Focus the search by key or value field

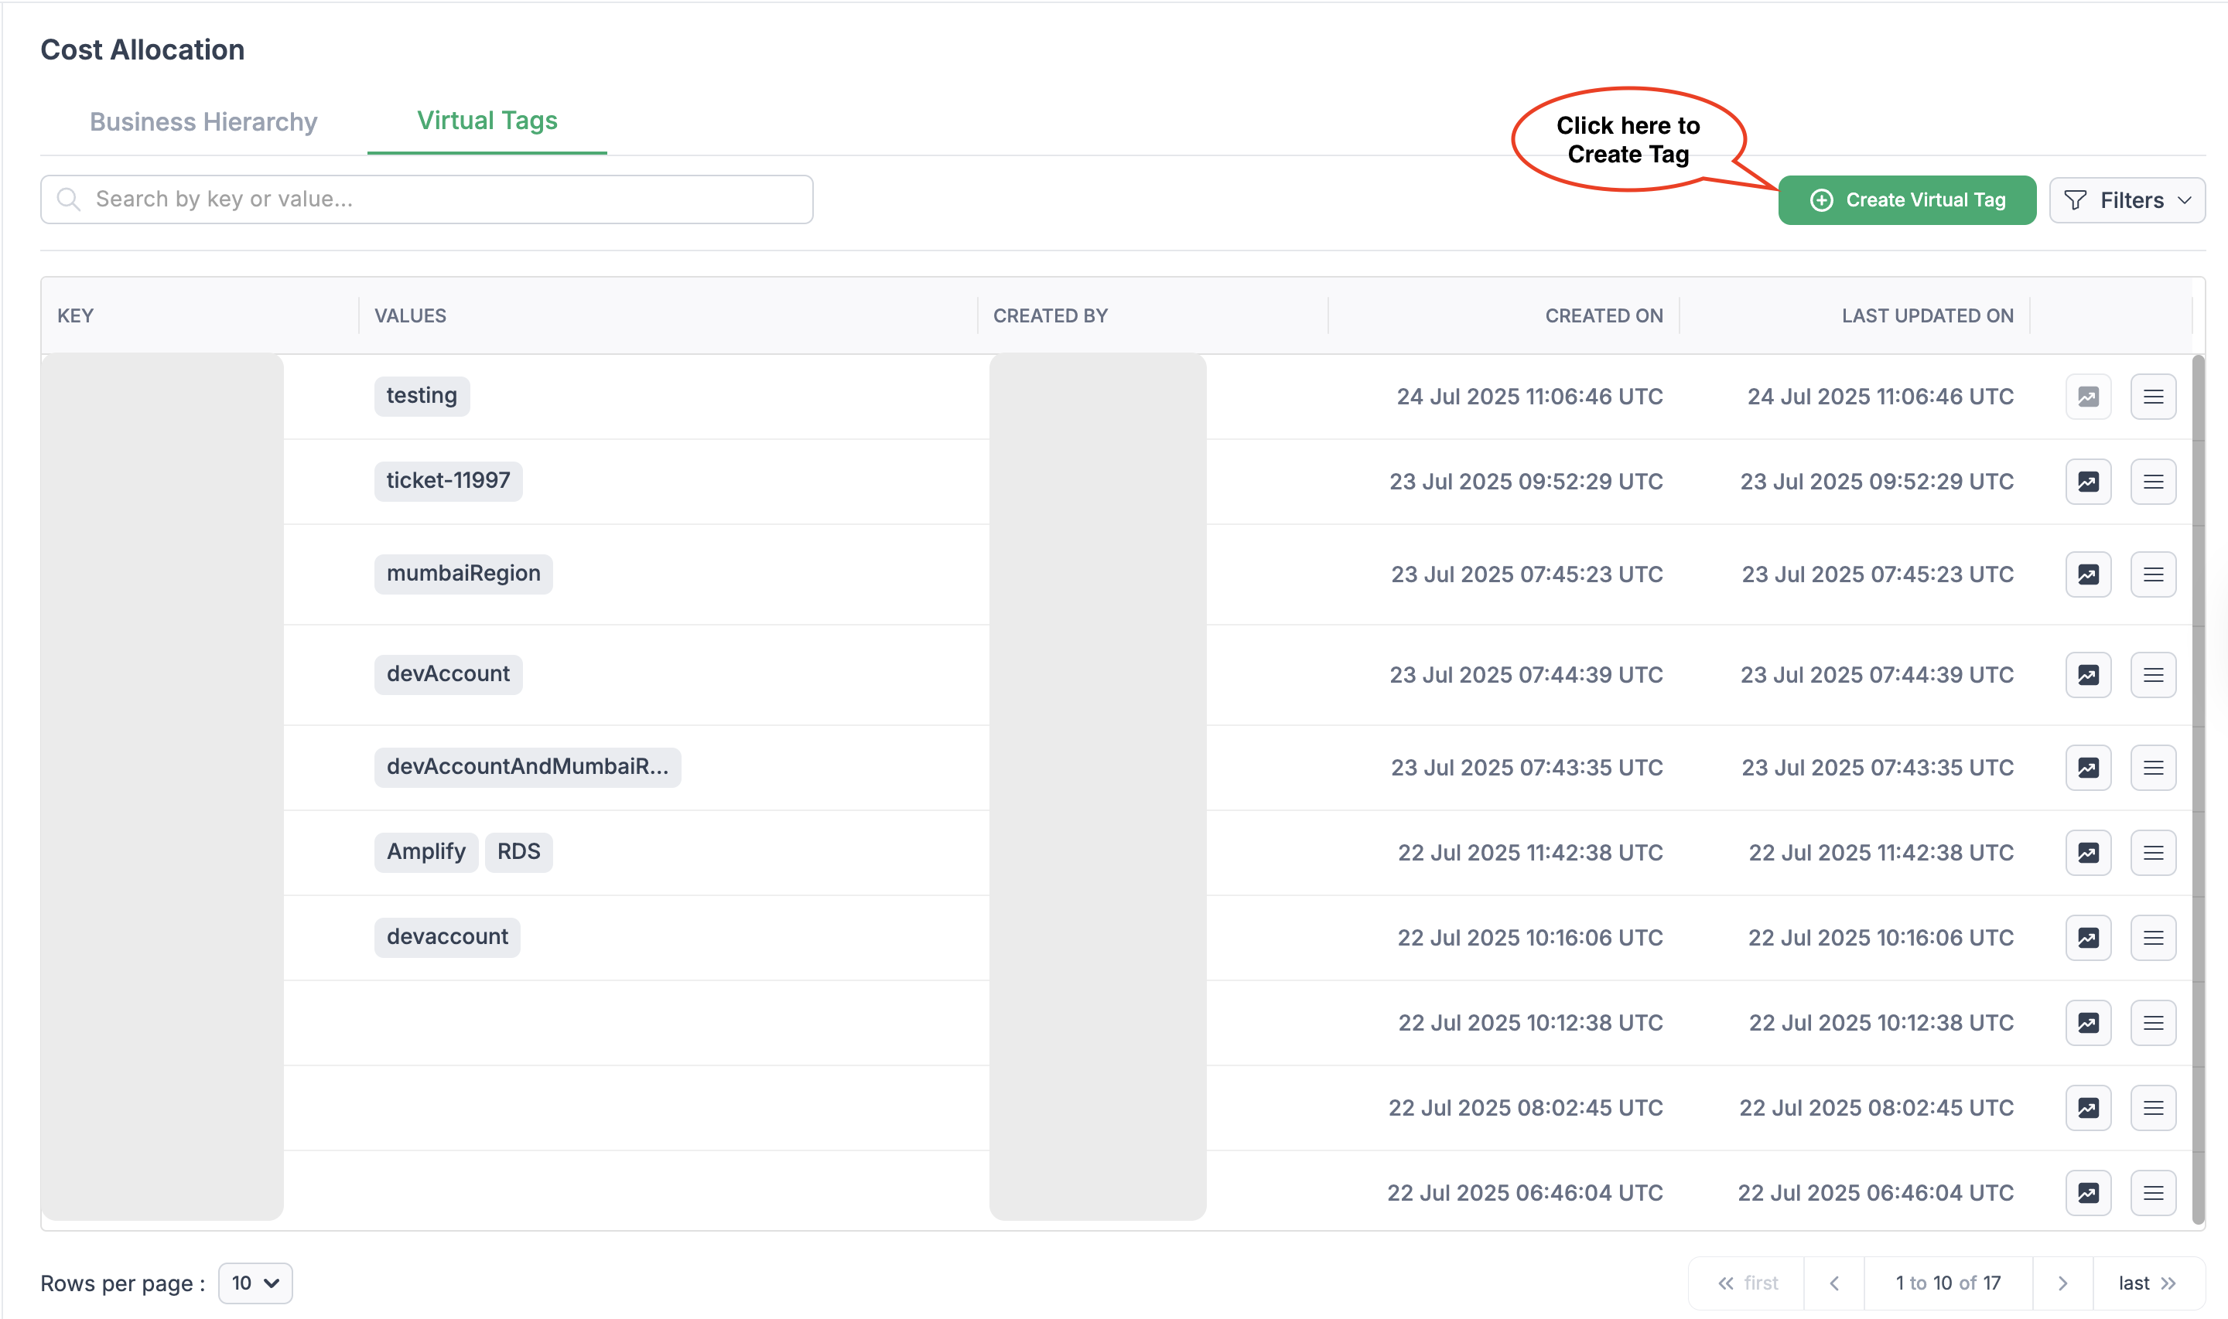pos(427,199)
